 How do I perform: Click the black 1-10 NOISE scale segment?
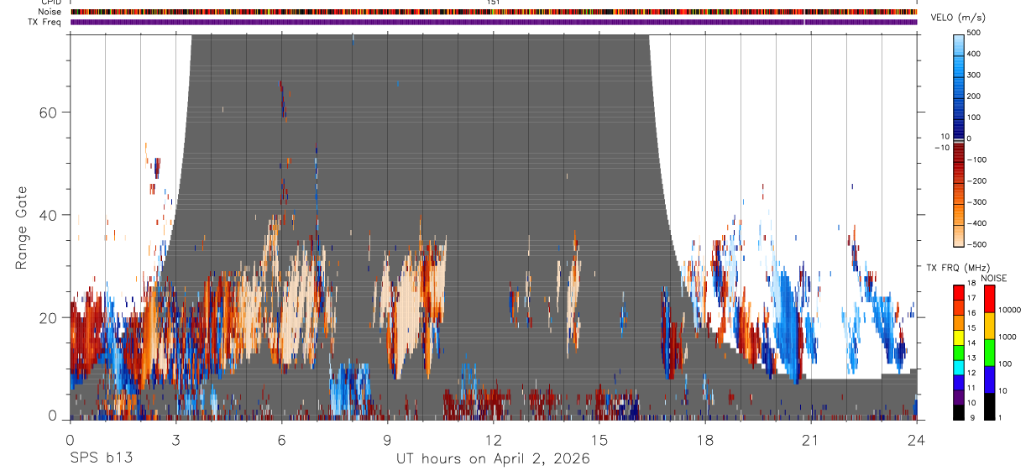coord(988,405)
